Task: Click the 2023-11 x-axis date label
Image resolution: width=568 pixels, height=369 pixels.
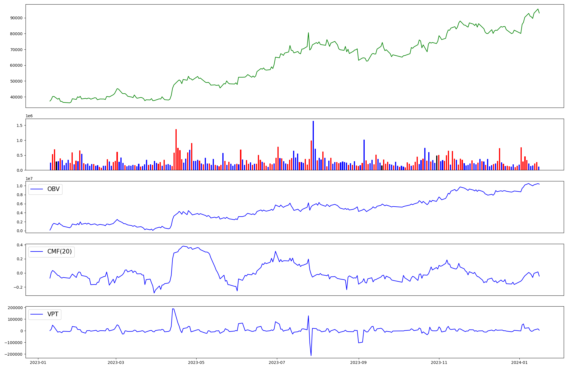Action: click(439, 362)
